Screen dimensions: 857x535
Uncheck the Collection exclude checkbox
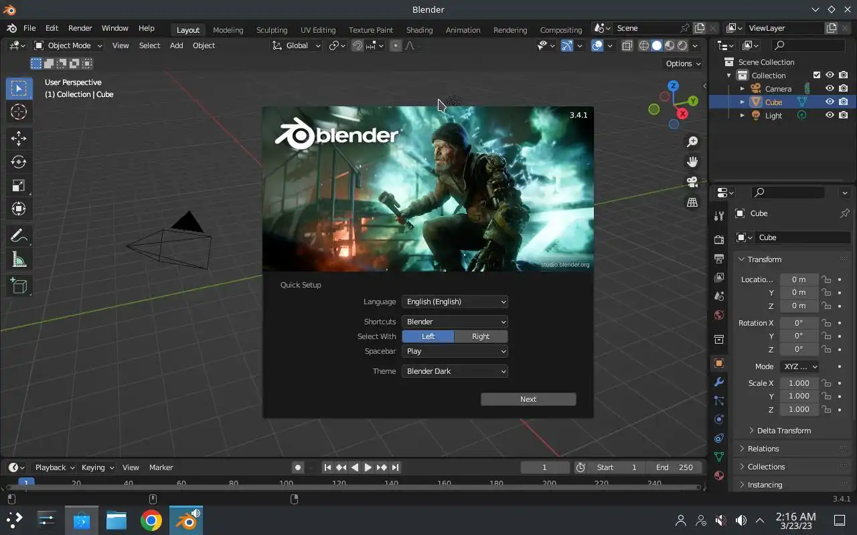pos(817,75)
